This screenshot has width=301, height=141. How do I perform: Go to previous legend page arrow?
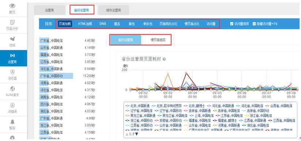click(x=127, y=134)
